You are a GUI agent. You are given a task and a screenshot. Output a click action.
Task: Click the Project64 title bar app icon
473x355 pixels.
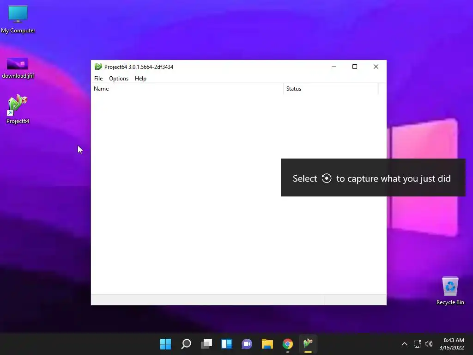pyautogui.click(x=98, y=67)
